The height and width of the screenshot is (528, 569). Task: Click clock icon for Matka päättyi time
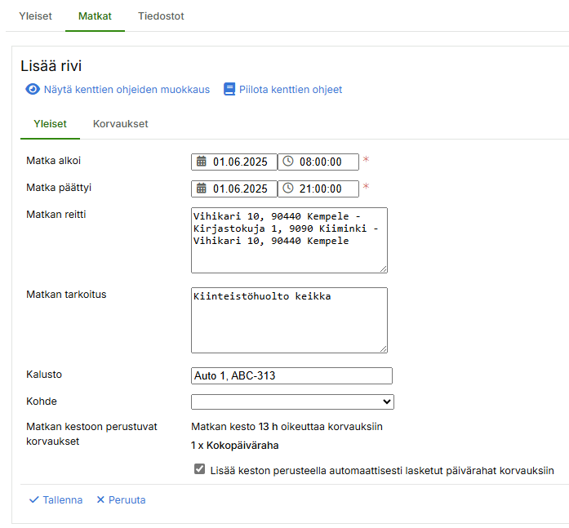click(288, 189)
